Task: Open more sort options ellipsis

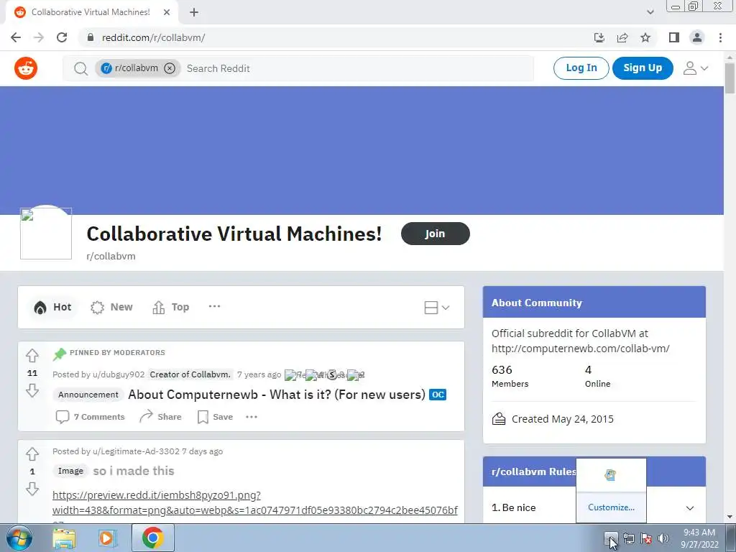Action: coord(214,306)
